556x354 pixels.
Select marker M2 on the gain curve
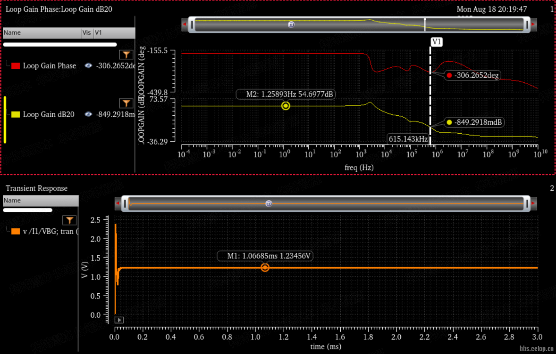click(x=286, y=106)
